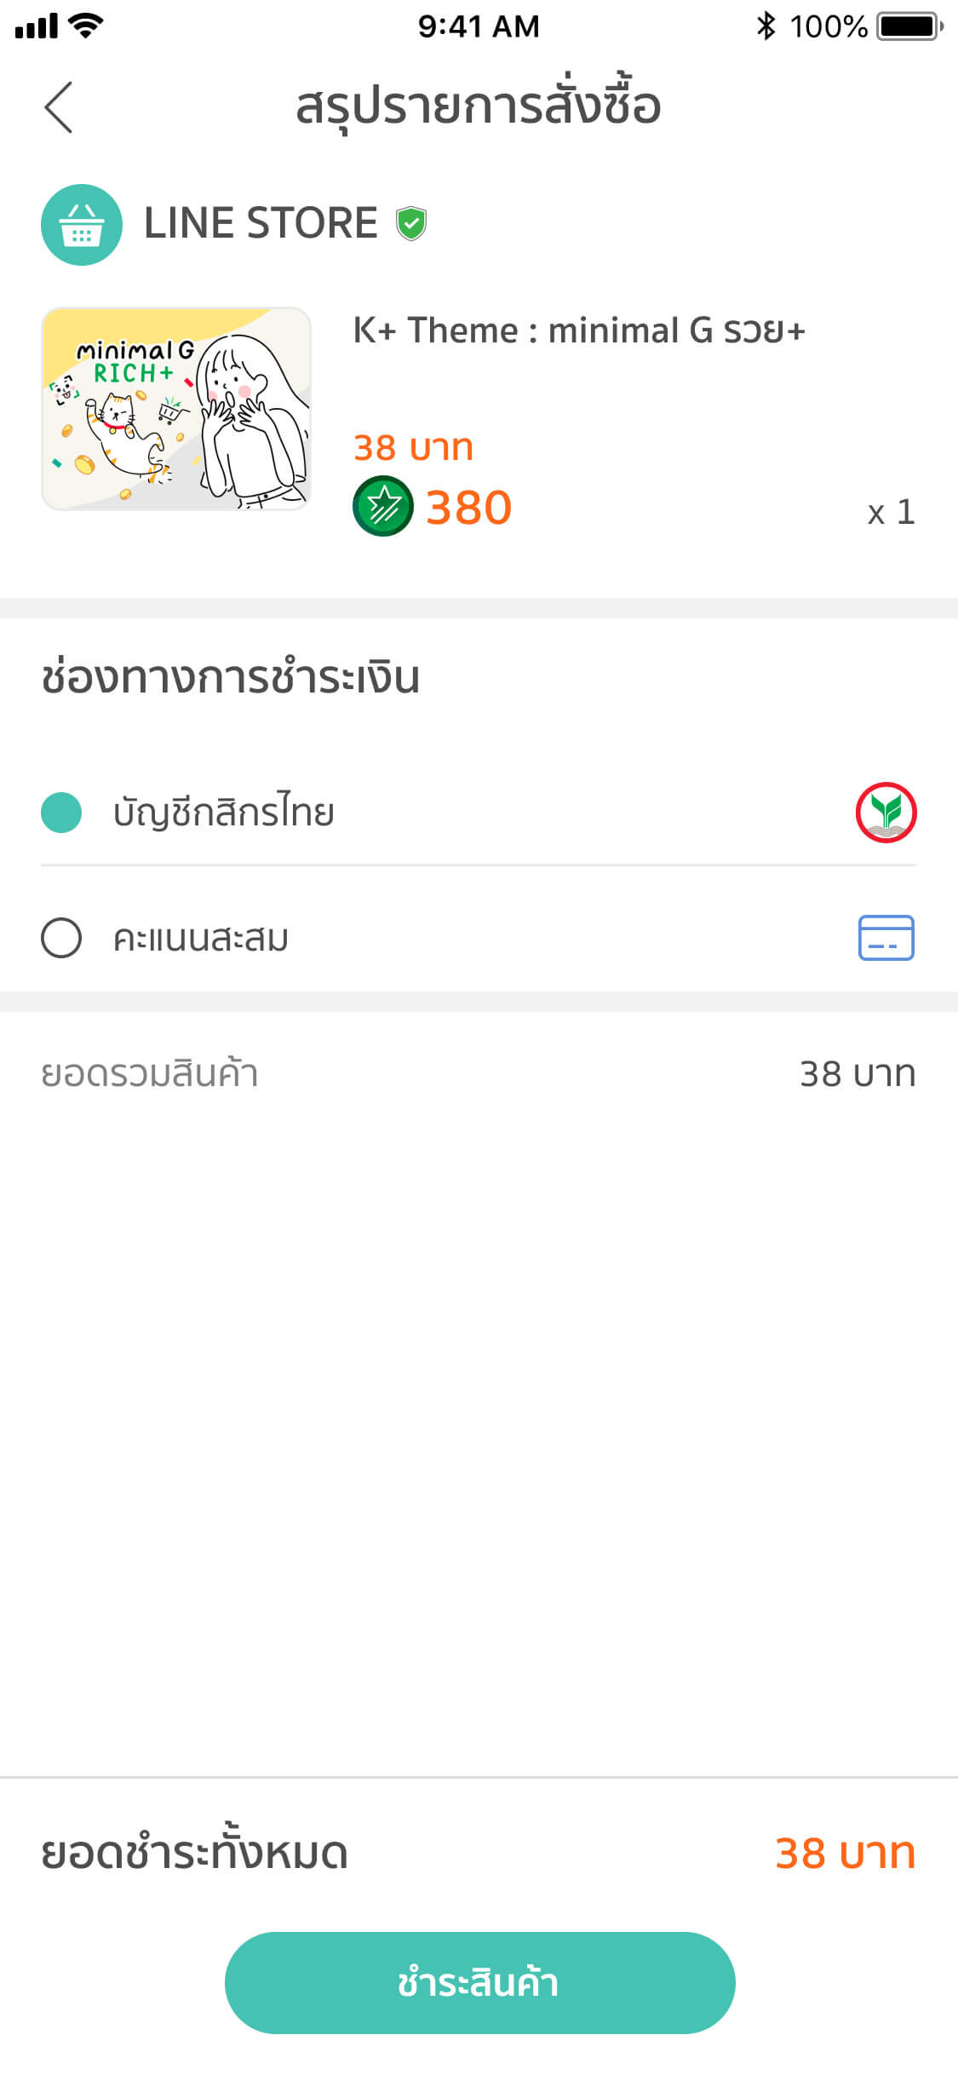Tap the blue card points icon
The height and width of the screenshot is (2075, 958).
pos(886,937)
